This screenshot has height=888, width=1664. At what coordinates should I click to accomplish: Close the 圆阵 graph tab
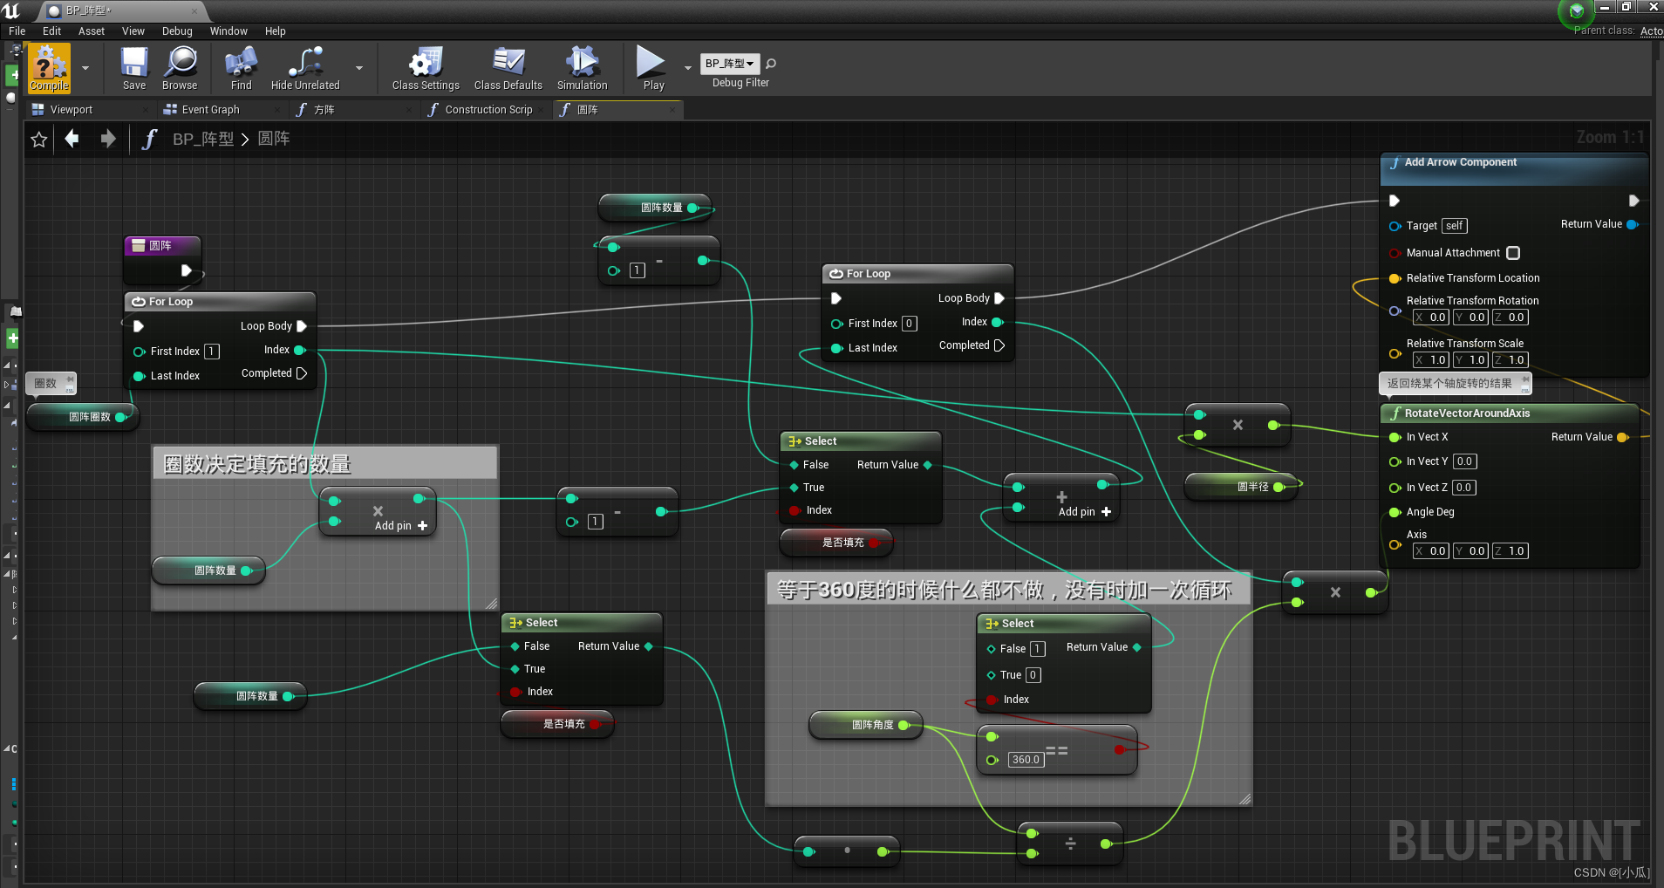tap(672, 110)
